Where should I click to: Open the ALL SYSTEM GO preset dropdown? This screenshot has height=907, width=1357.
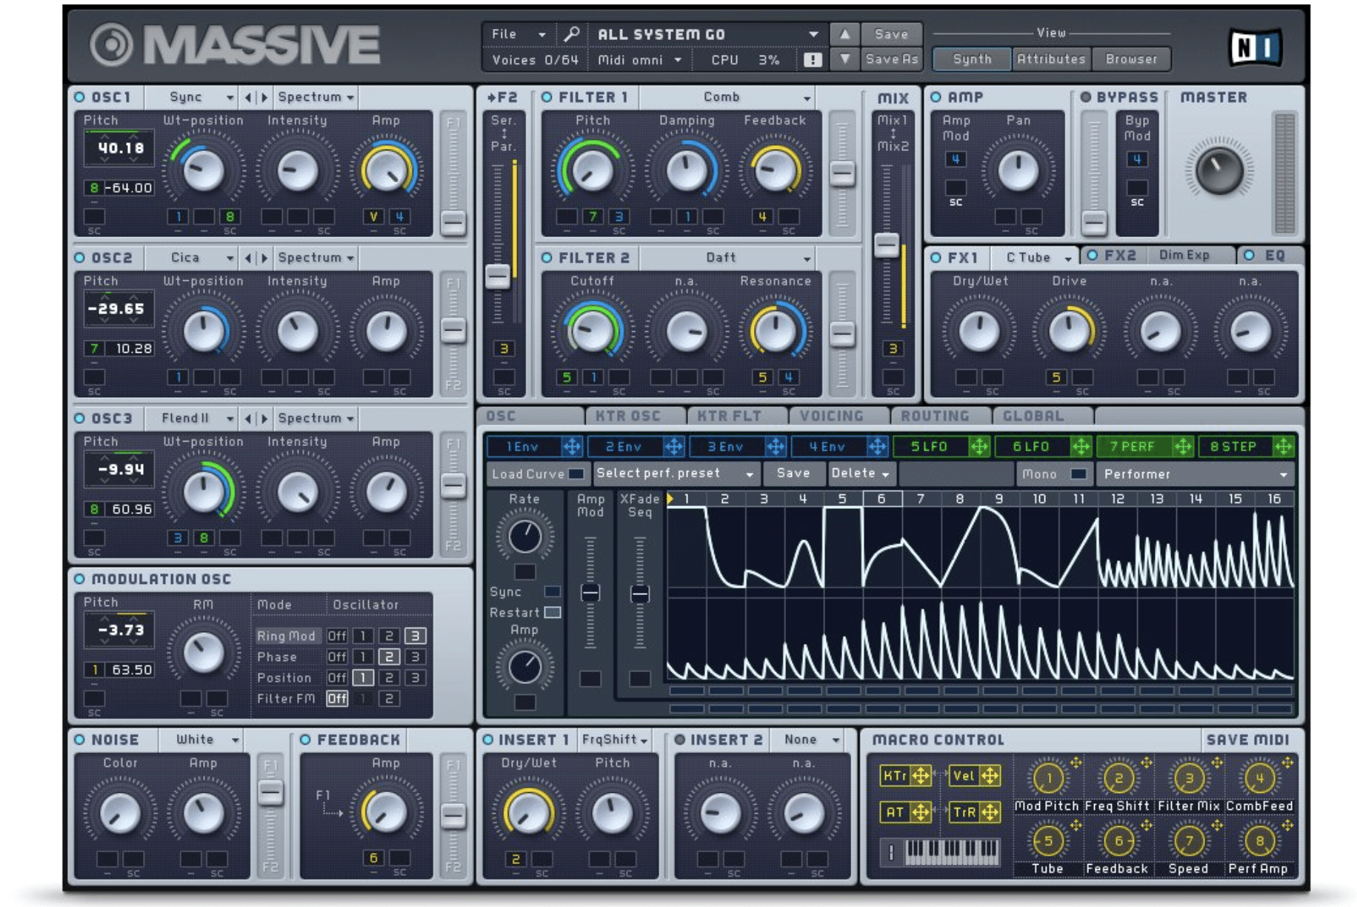707,34
